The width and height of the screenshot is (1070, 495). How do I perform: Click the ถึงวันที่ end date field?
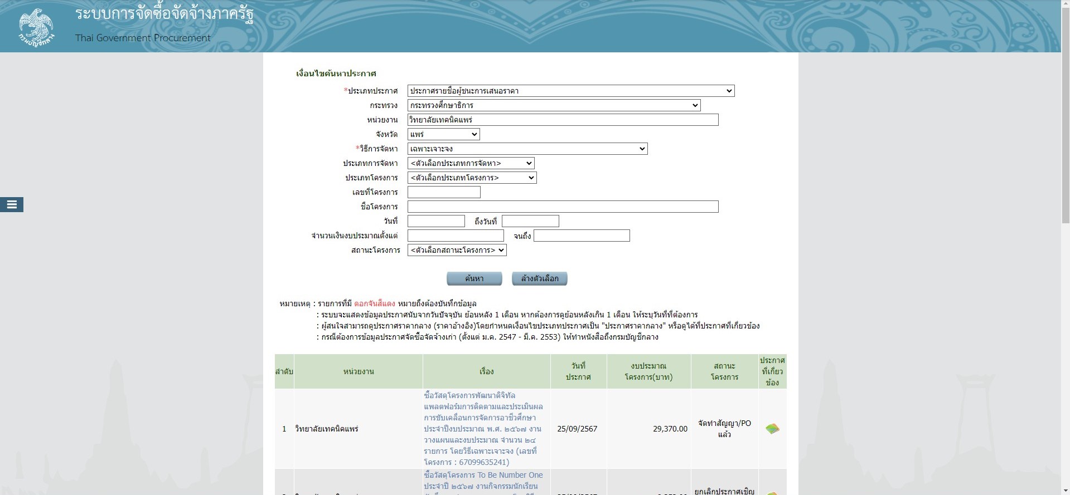530,221
